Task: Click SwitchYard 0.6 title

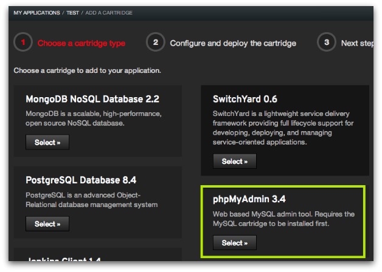Action: [x=245, y=99]
